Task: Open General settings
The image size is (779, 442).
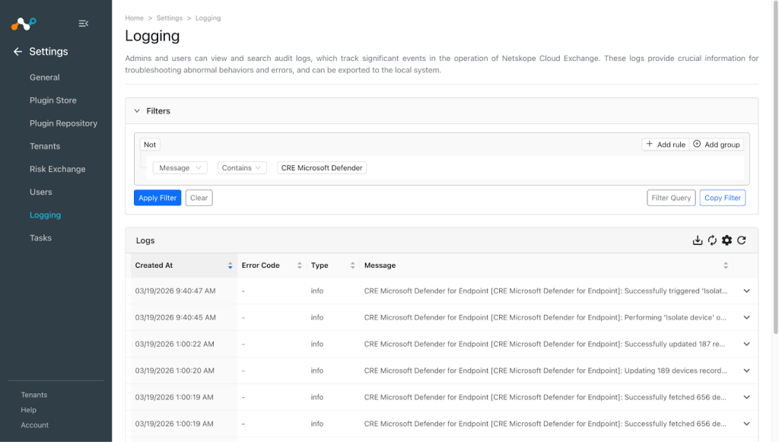Action: (x=45, y=78)
